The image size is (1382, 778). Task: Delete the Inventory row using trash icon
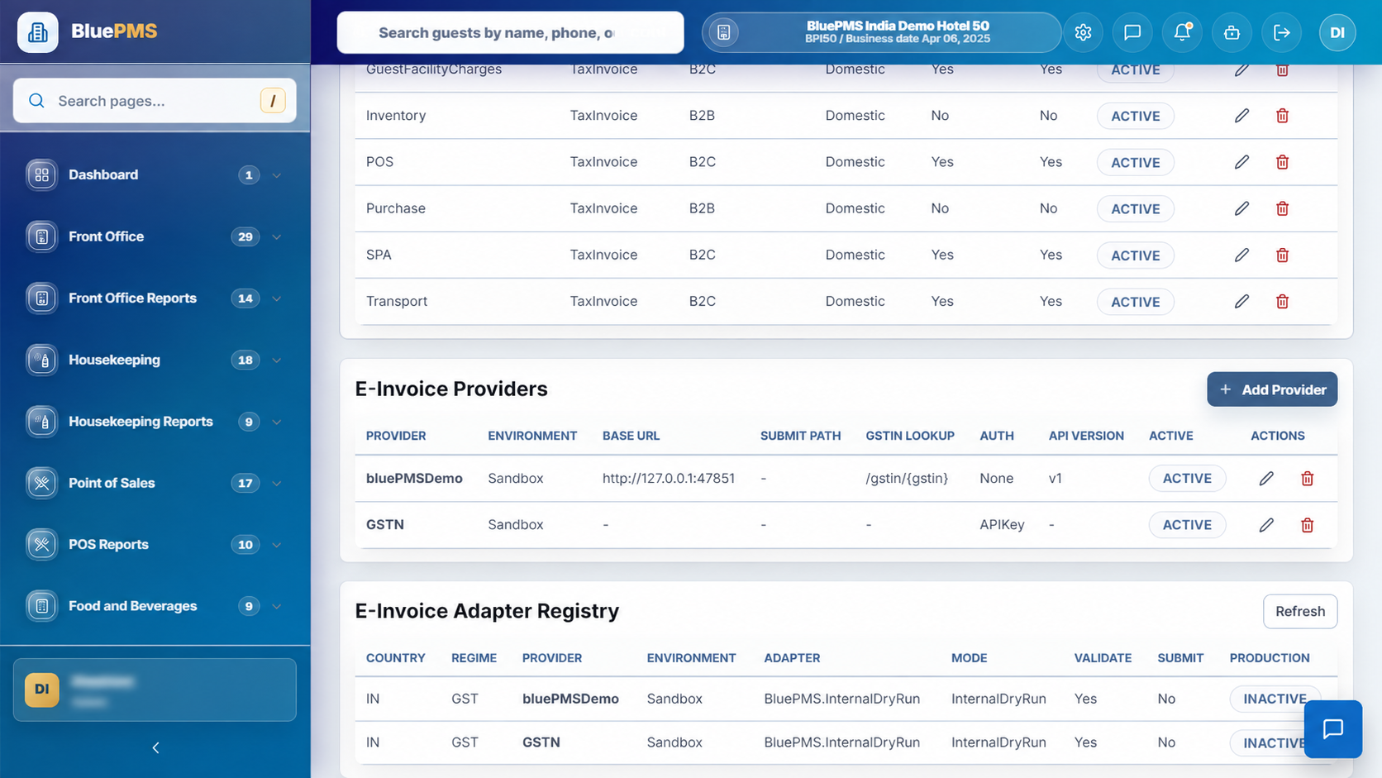click(x=1282, y=116)
